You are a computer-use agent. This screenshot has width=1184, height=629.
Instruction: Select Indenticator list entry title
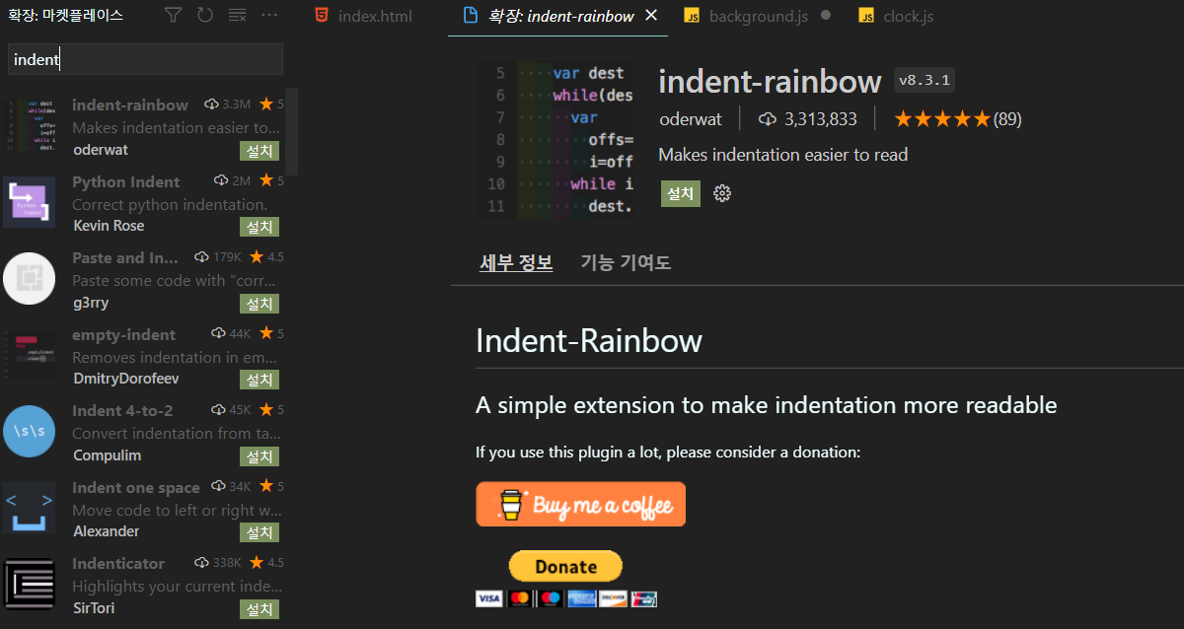pos(118,563)
